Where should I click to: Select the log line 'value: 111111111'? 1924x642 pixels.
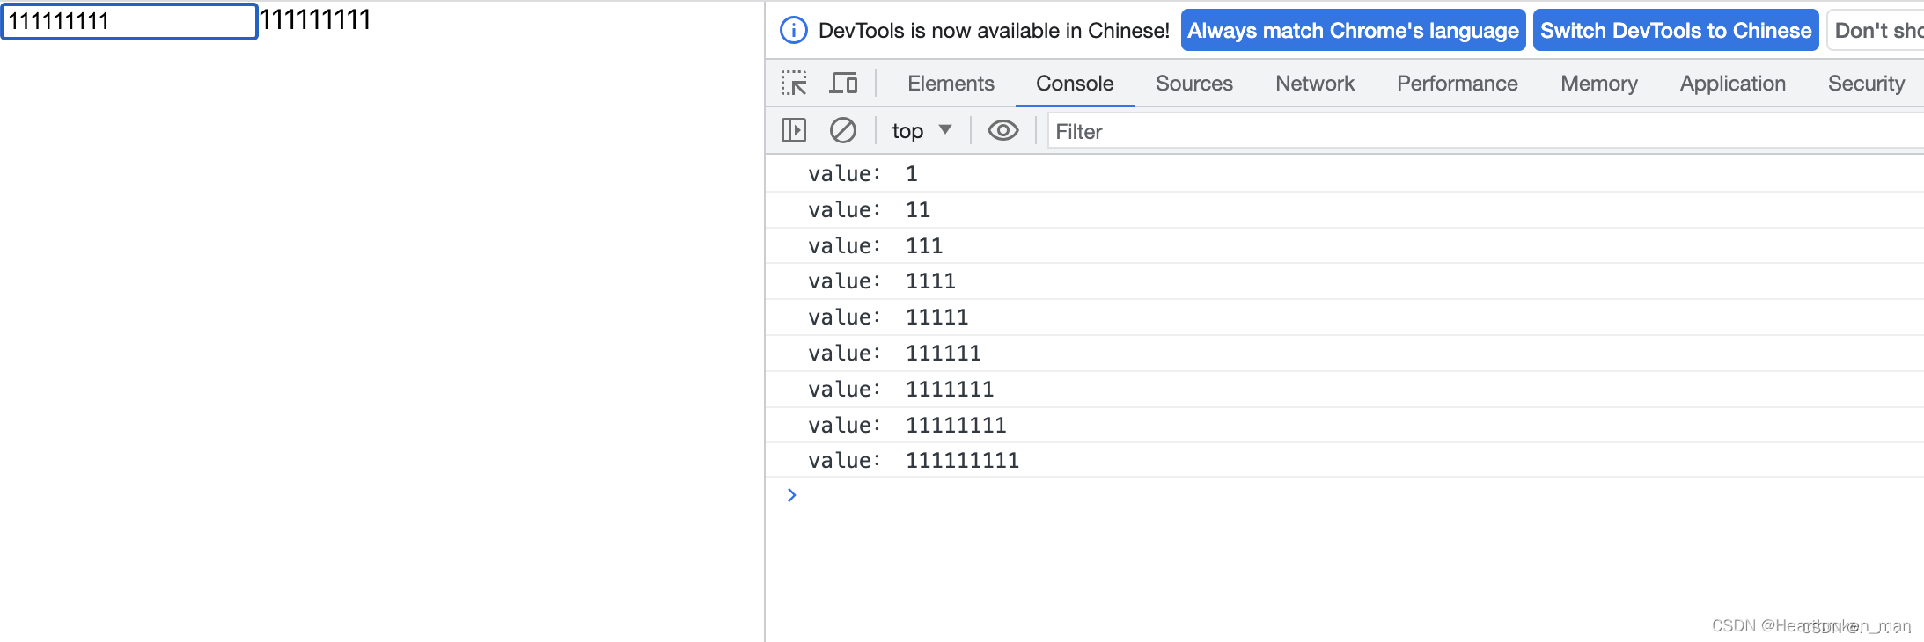(1345, 460)
